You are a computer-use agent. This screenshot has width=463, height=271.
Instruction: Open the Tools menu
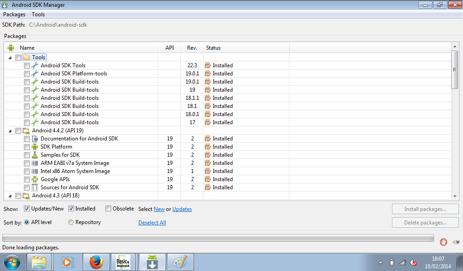[38, 14]
